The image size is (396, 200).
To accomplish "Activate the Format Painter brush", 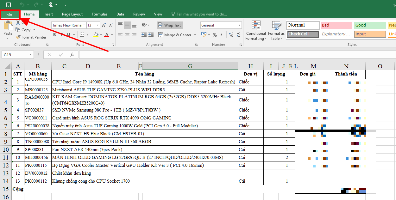I will click(x=31, y=37).
